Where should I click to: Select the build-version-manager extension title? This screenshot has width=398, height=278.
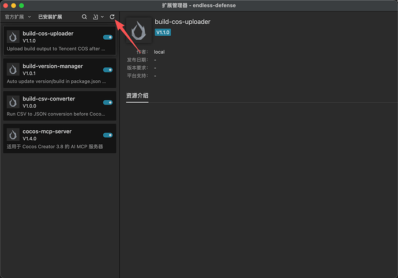click(53, 66)
